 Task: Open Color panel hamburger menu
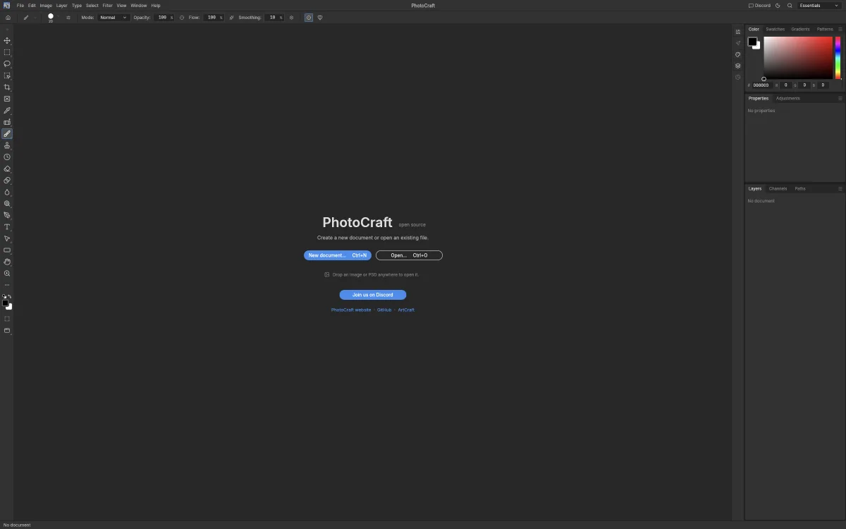coord(840,29)
